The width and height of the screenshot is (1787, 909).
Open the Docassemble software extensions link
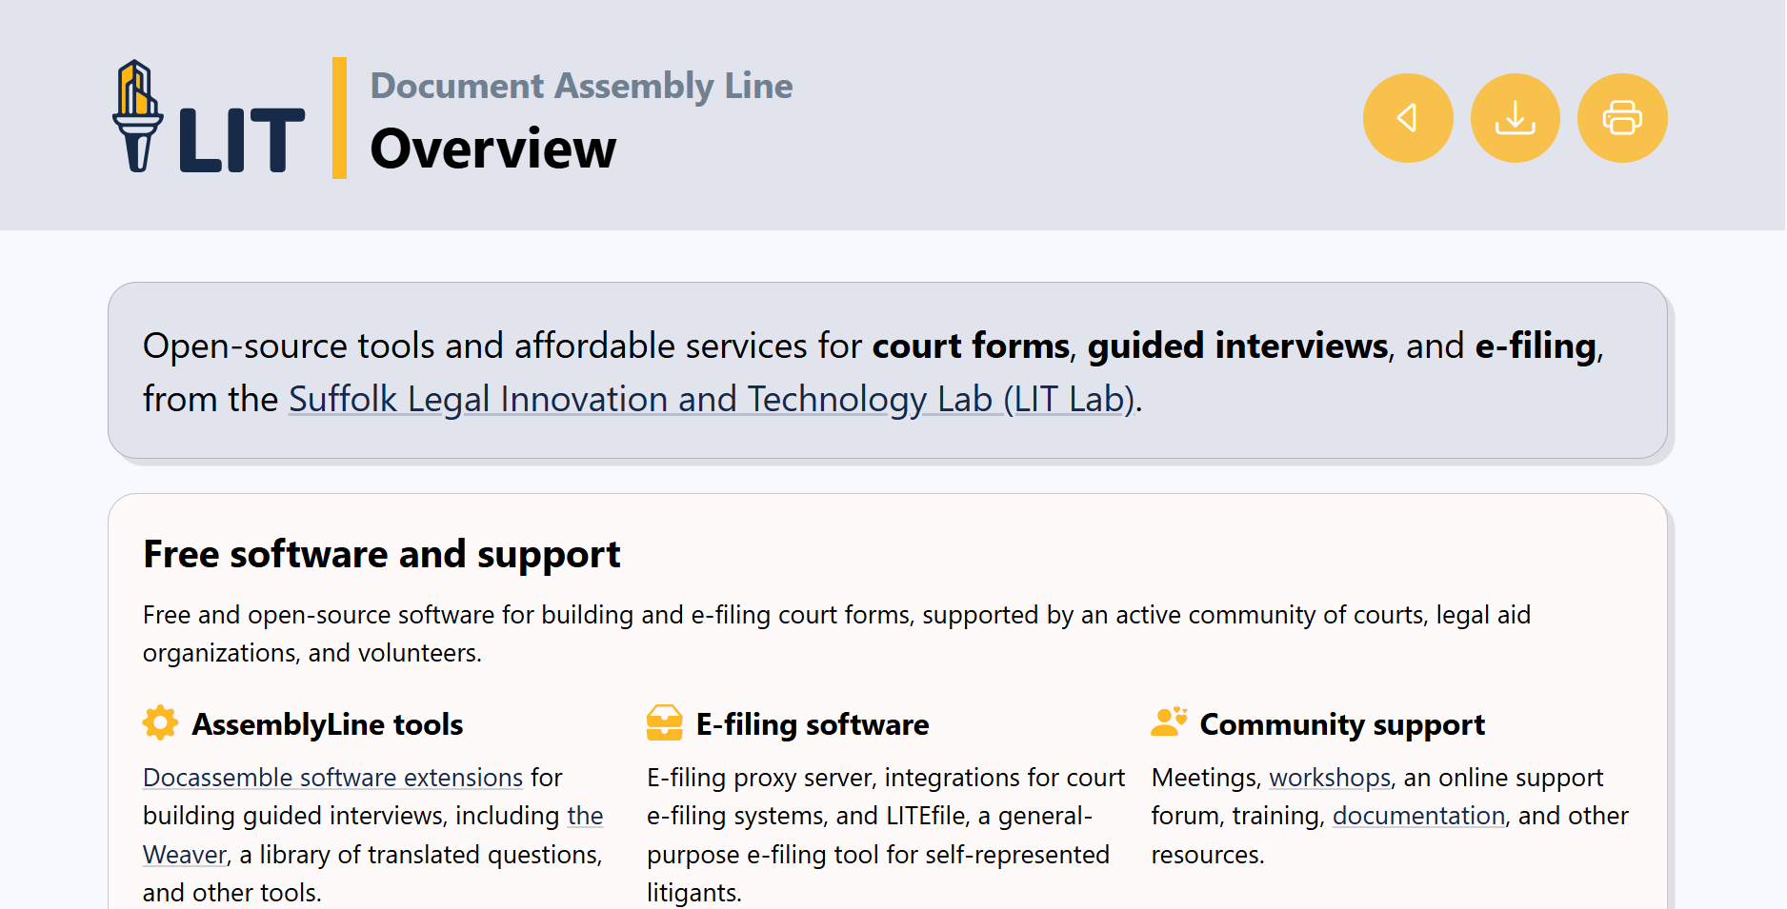pyautogui.click(x=332, y=778)
